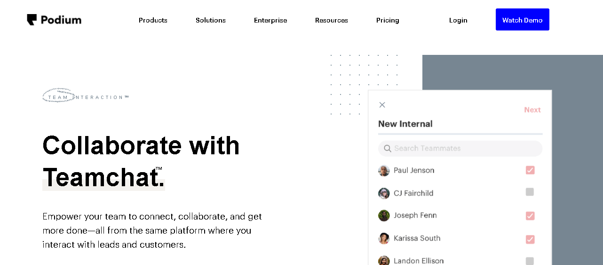Uncheck the Paul Jenson checkbox
The height and width of the screenshot is (265, 603).
coord(530,170)
